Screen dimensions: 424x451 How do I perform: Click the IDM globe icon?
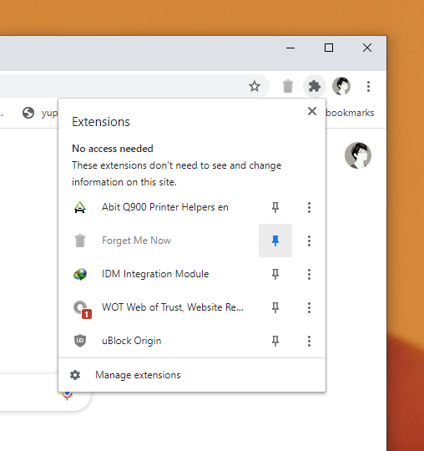point(80,274)
